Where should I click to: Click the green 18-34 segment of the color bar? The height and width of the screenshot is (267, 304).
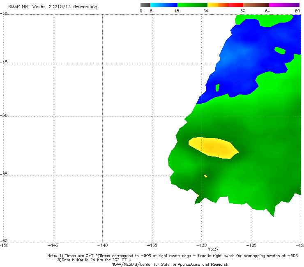click(x=193, y=5)
